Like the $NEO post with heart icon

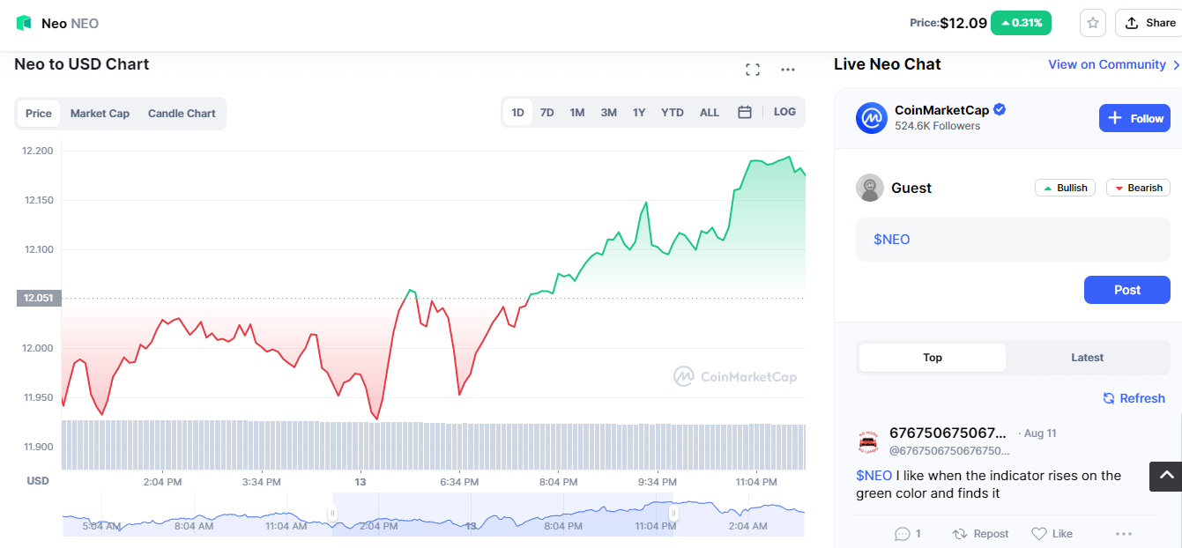coord(1039,534)
